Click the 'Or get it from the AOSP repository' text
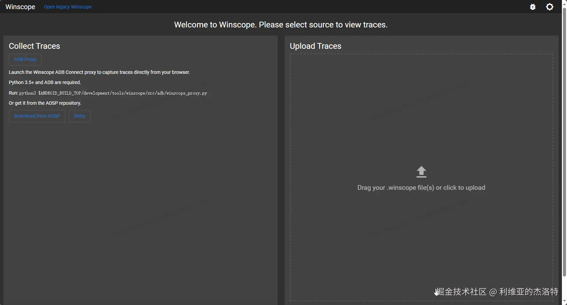Viewport: 567px width, 305px height. pyautogui.click(x=45, y=103)
